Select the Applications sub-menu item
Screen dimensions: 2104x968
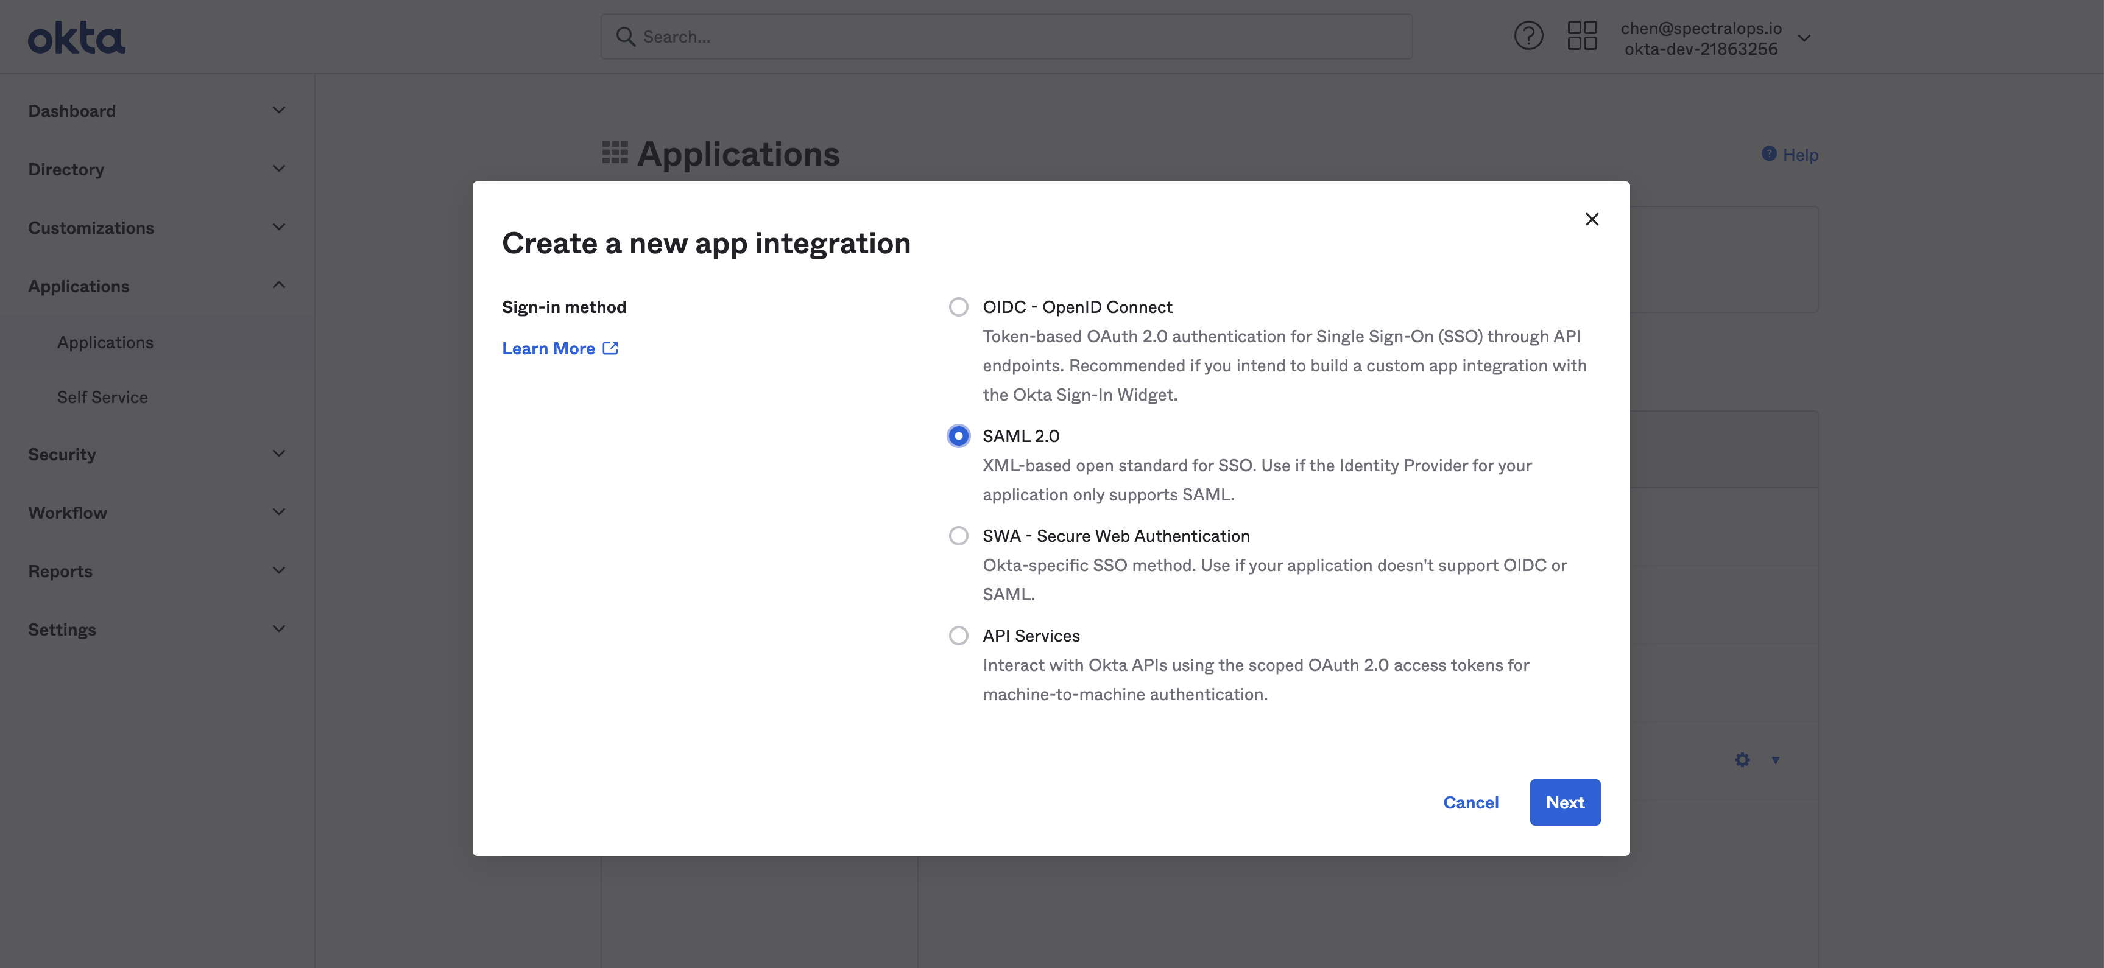coord(105,343)
